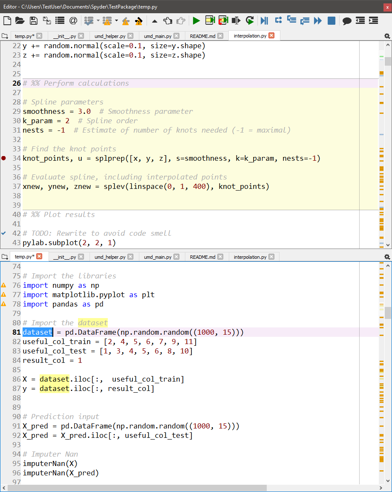Open the file list browser icon
The height and width of the screenshot is (492, 392).
(x=60, y=21)
